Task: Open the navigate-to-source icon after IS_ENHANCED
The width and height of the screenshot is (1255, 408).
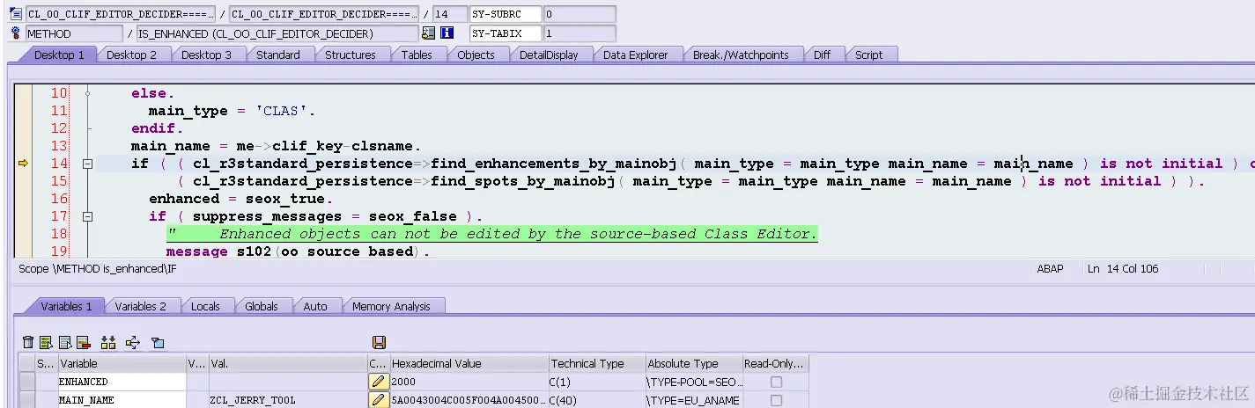Action: point(429,33)
